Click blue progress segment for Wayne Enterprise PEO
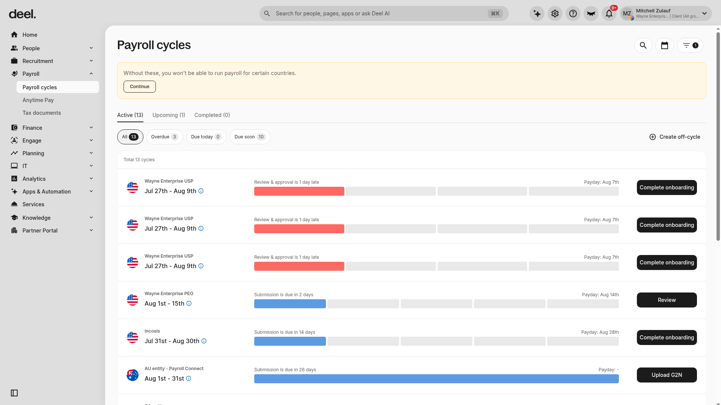721x405 pixels. pyautogui.click(x=290, y=304)
